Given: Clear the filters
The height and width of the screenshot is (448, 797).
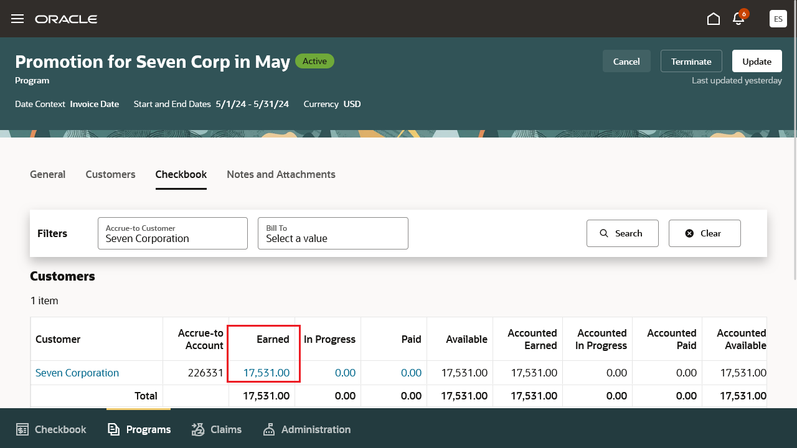Looking at the screenshot, I should pyautogui.click(x=705, y=233).
